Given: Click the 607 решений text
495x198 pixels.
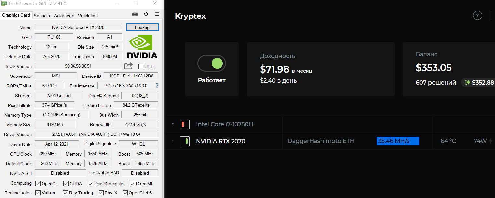Looking at the screenshot, I should click(x=436, y=83).
